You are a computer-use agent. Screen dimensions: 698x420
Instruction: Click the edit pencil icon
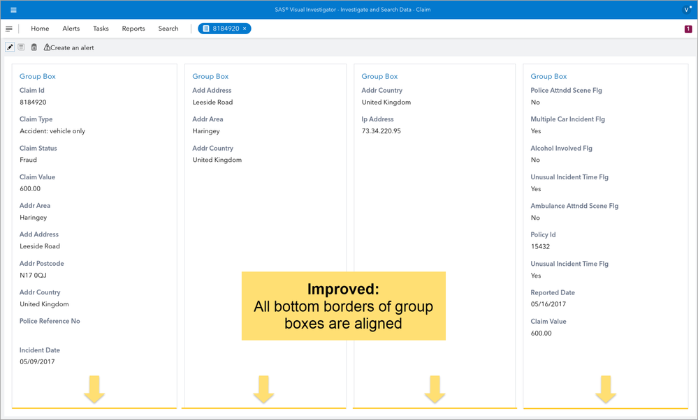point(10,47)
